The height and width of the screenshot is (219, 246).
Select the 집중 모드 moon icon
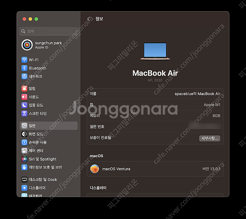[24, 105]
